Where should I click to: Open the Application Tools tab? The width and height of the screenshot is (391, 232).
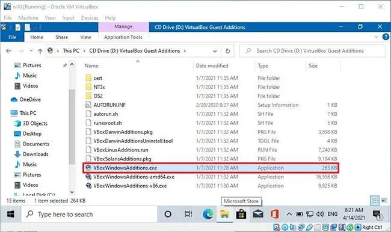pos(123,37)
